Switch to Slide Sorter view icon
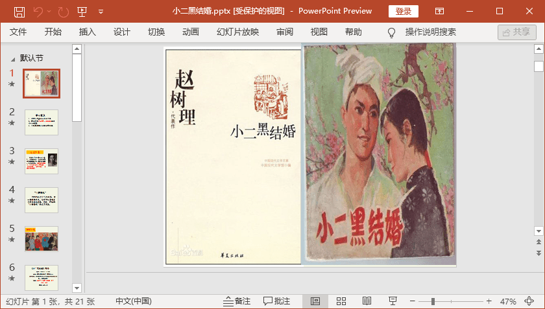Screen dimensions: 545x309 [341, 301]
